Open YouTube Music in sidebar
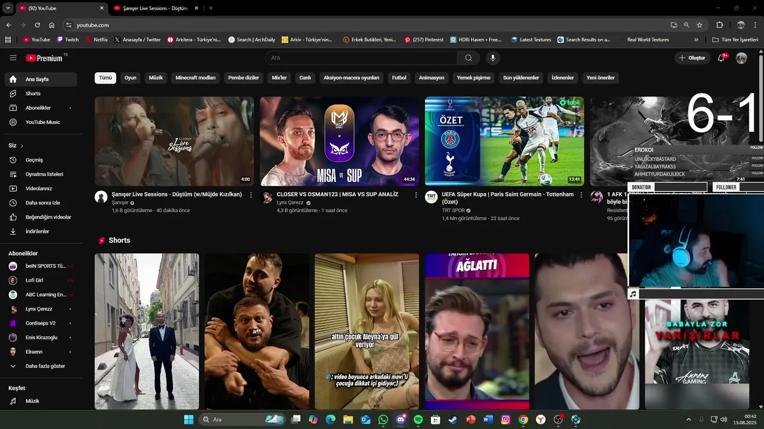Viewport: 764px width, 429px height. click(x=41, y=122)
